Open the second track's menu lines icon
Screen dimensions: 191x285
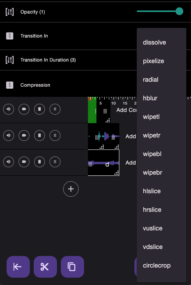55,136
